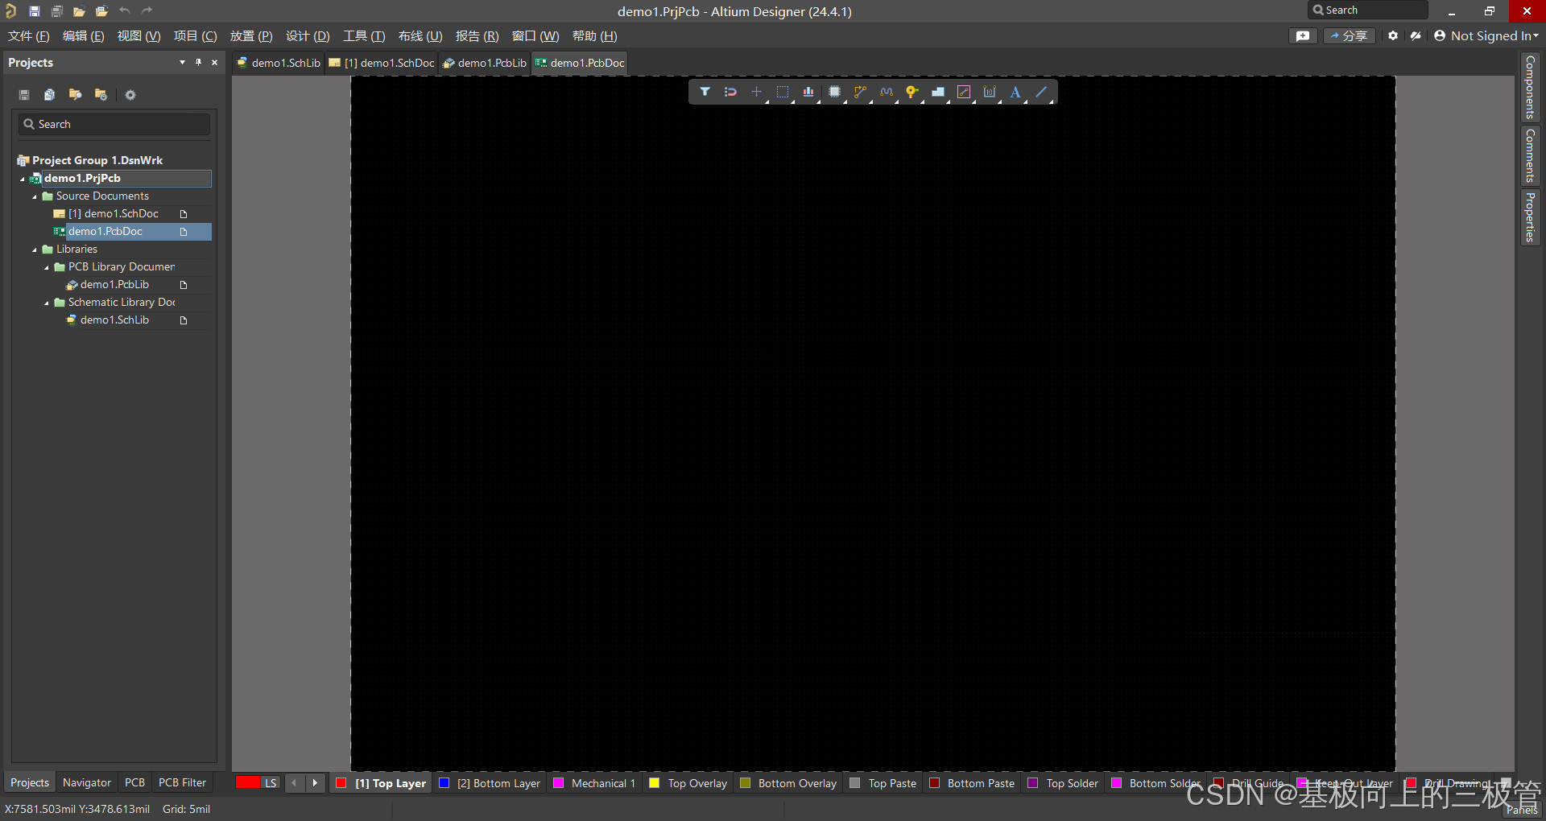Open the Properties side panel

1530,217
